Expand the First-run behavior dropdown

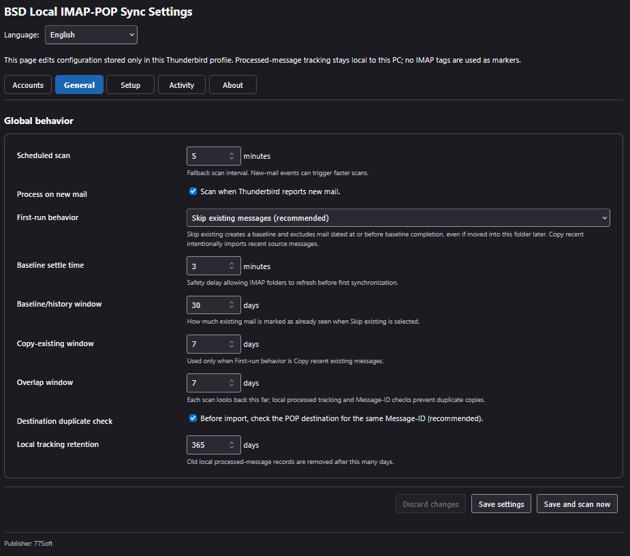click(398, 218)
